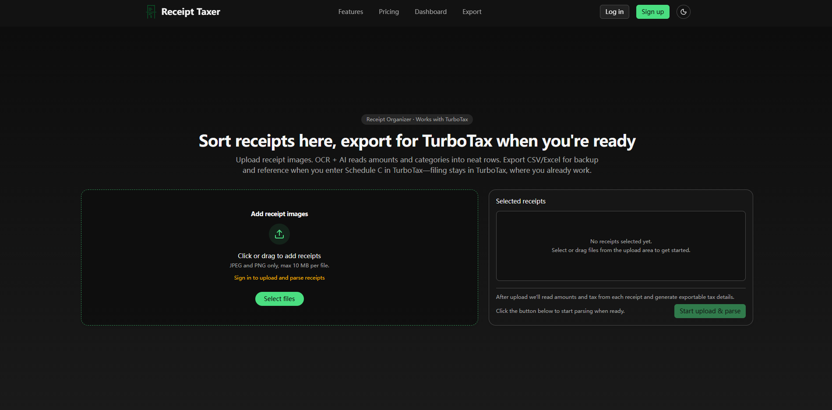Open the upload icon in the drop zone
This screenshot has width=832, height=410.
point(279,234)
